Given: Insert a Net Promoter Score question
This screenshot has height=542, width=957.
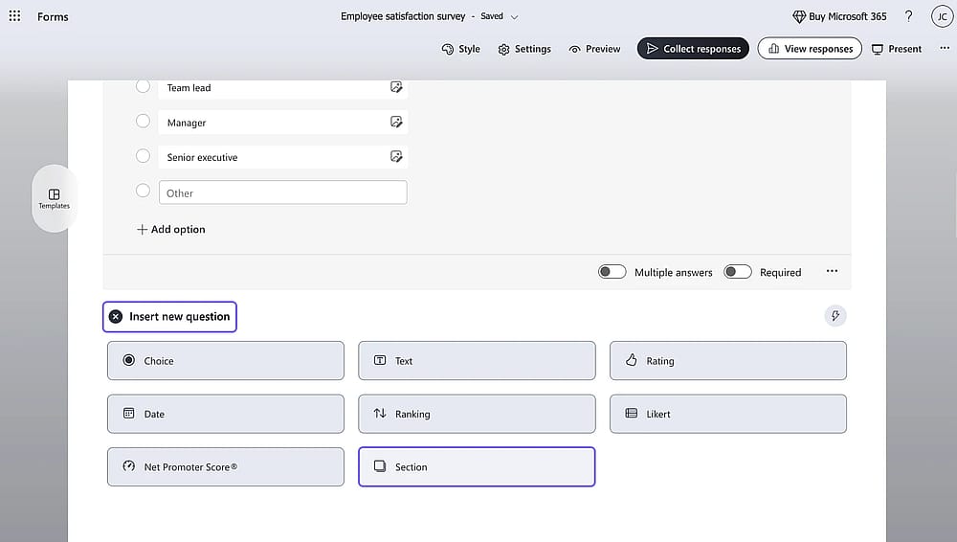Looking at the screenshot, I should coord(226,467).
